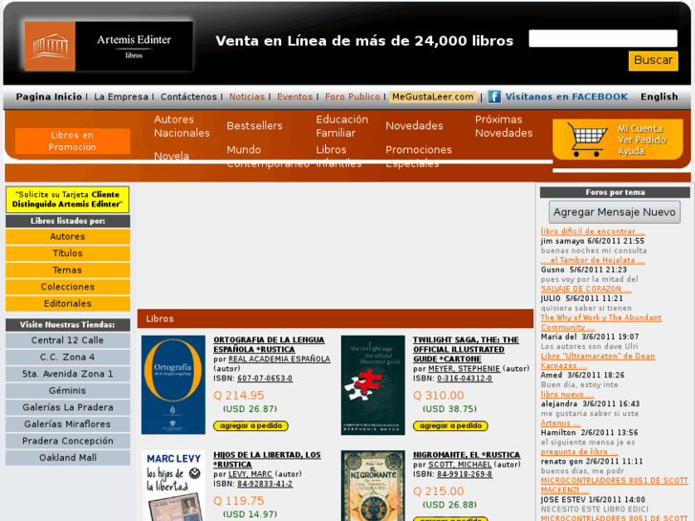695x521 pixels.
Task: Open author LEVY, MARC link
Action: pos(250,474)
